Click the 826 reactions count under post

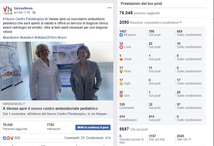[x=17, y=138]
